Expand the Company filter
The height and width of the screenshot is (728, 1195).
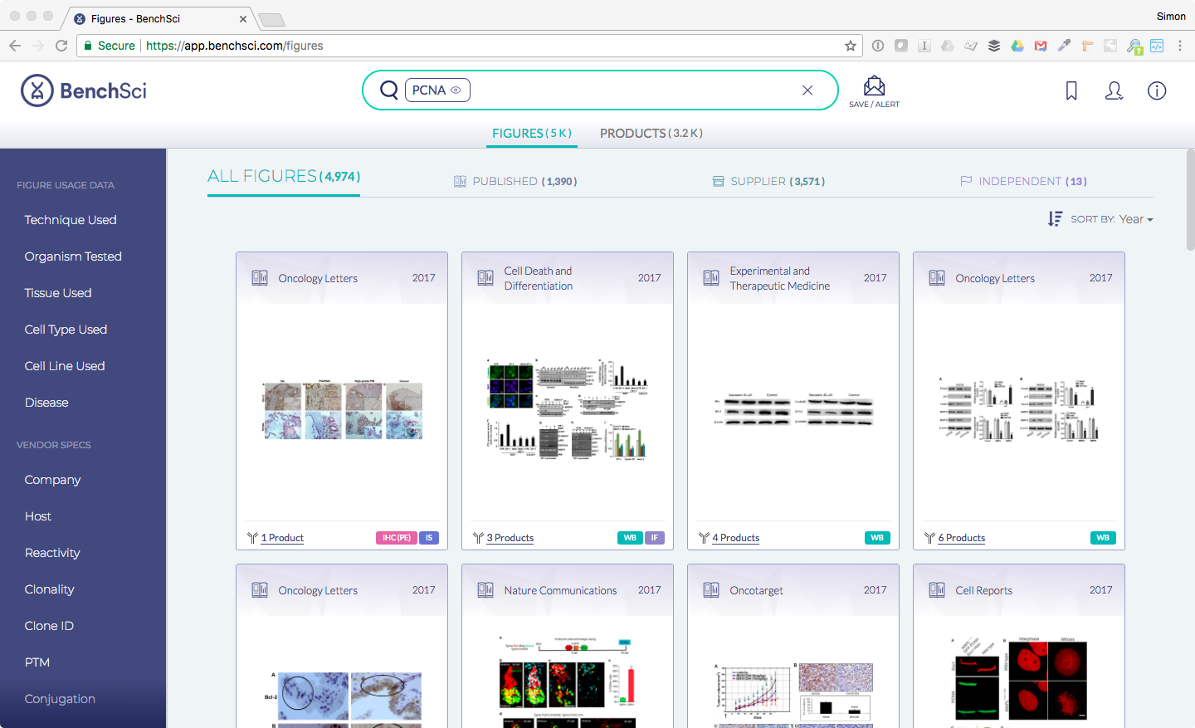(x=52, y=480)
